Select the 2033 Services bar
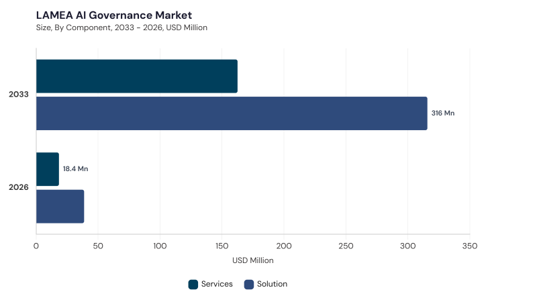This screenshot has height=302, width=537. point(137,76)
